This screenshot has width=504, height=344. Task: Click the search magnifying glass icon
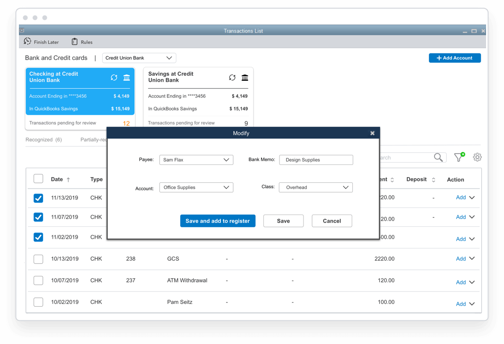438,158
